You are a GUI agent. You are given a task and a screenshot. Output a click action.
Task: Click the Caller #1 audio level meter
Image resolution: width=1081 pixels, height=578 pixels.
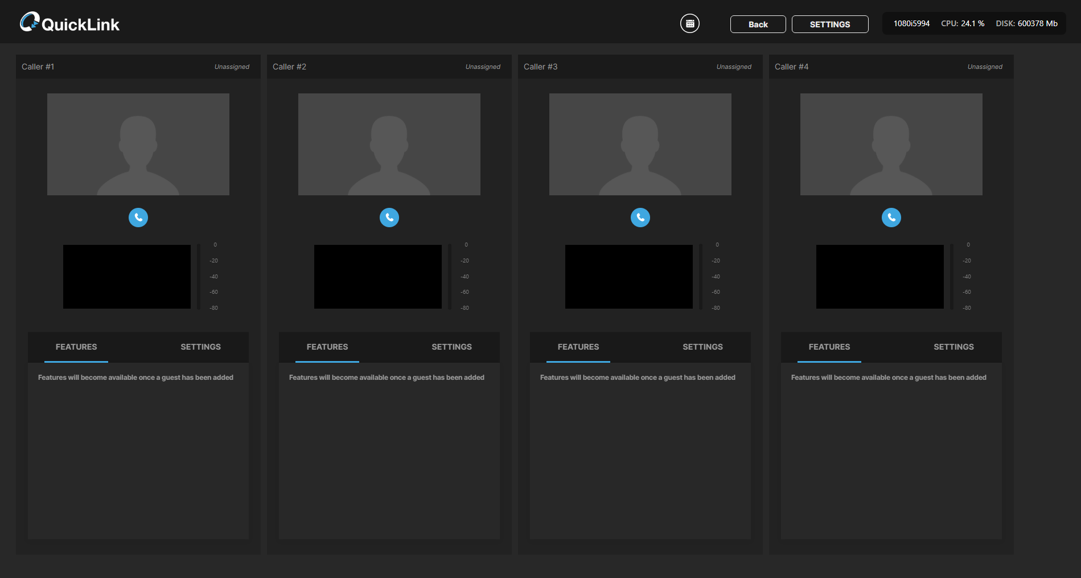click(199, 277)
